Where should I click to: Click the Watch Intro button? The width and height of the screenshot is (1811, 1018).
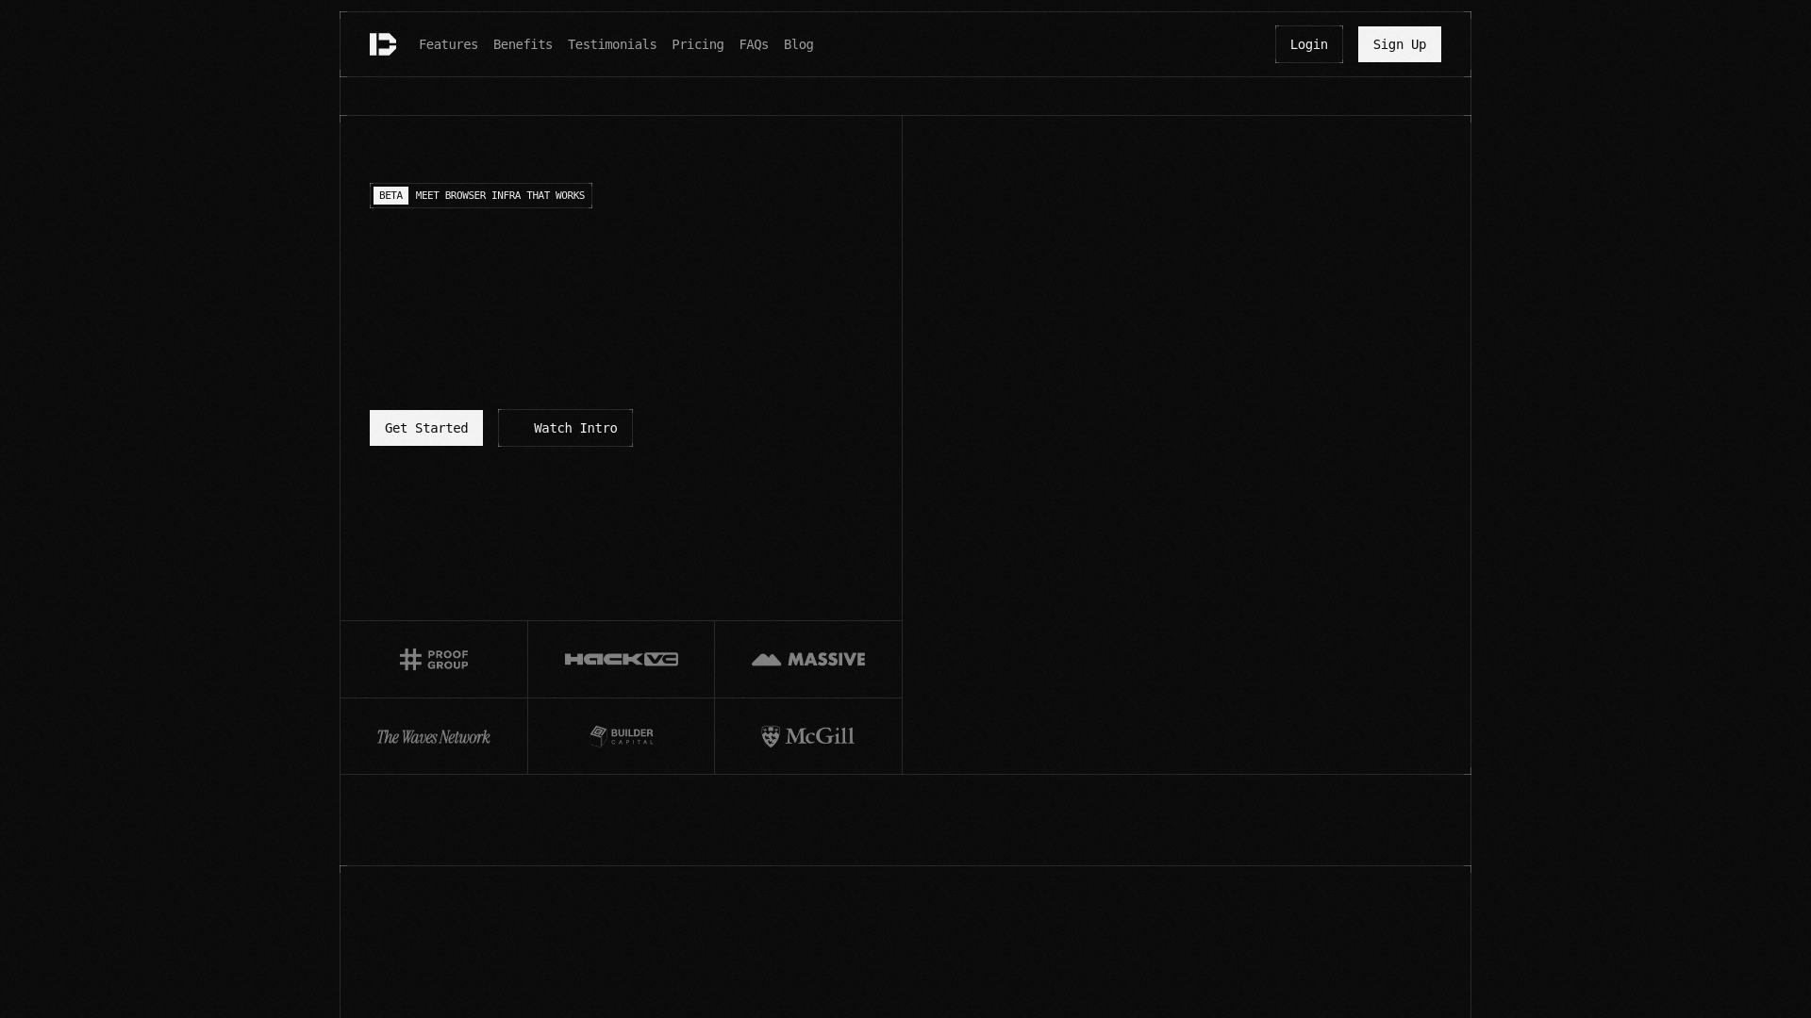tap(565, 428)
